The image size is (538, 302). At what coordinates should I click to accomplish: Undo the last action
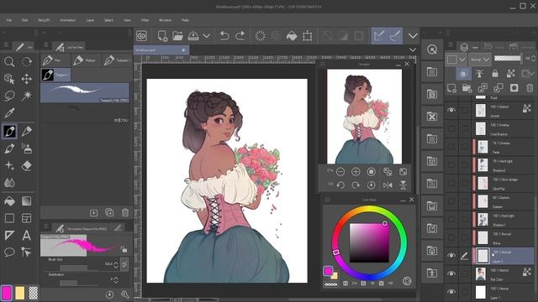[x=224, y=35]
